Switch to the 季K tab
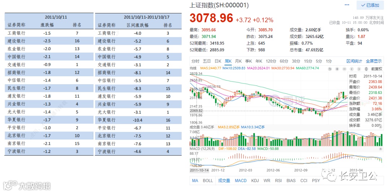390x193 pixels. [x=248, y=61]
